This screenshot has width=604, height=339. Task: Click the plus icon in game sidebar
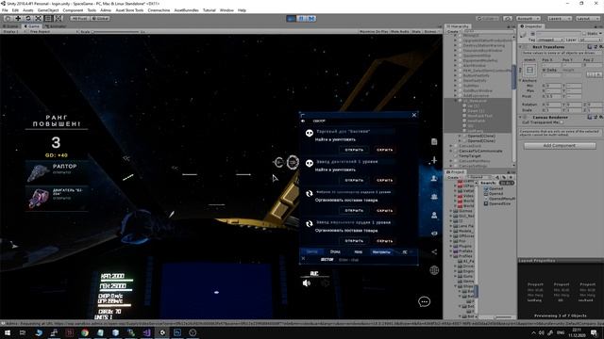(x=434, y=160)
